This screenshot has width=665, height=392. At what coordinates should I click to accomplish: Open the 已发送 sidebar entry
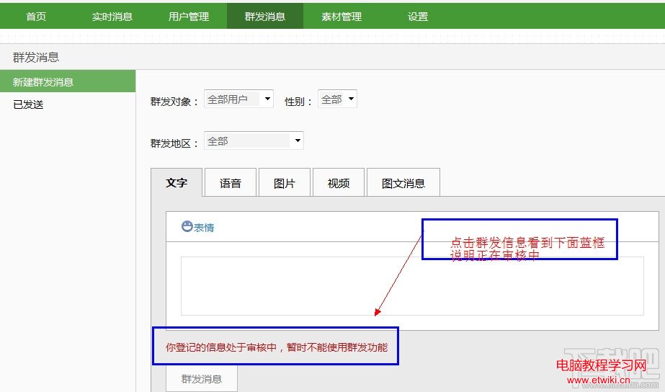tap(28, 104)
